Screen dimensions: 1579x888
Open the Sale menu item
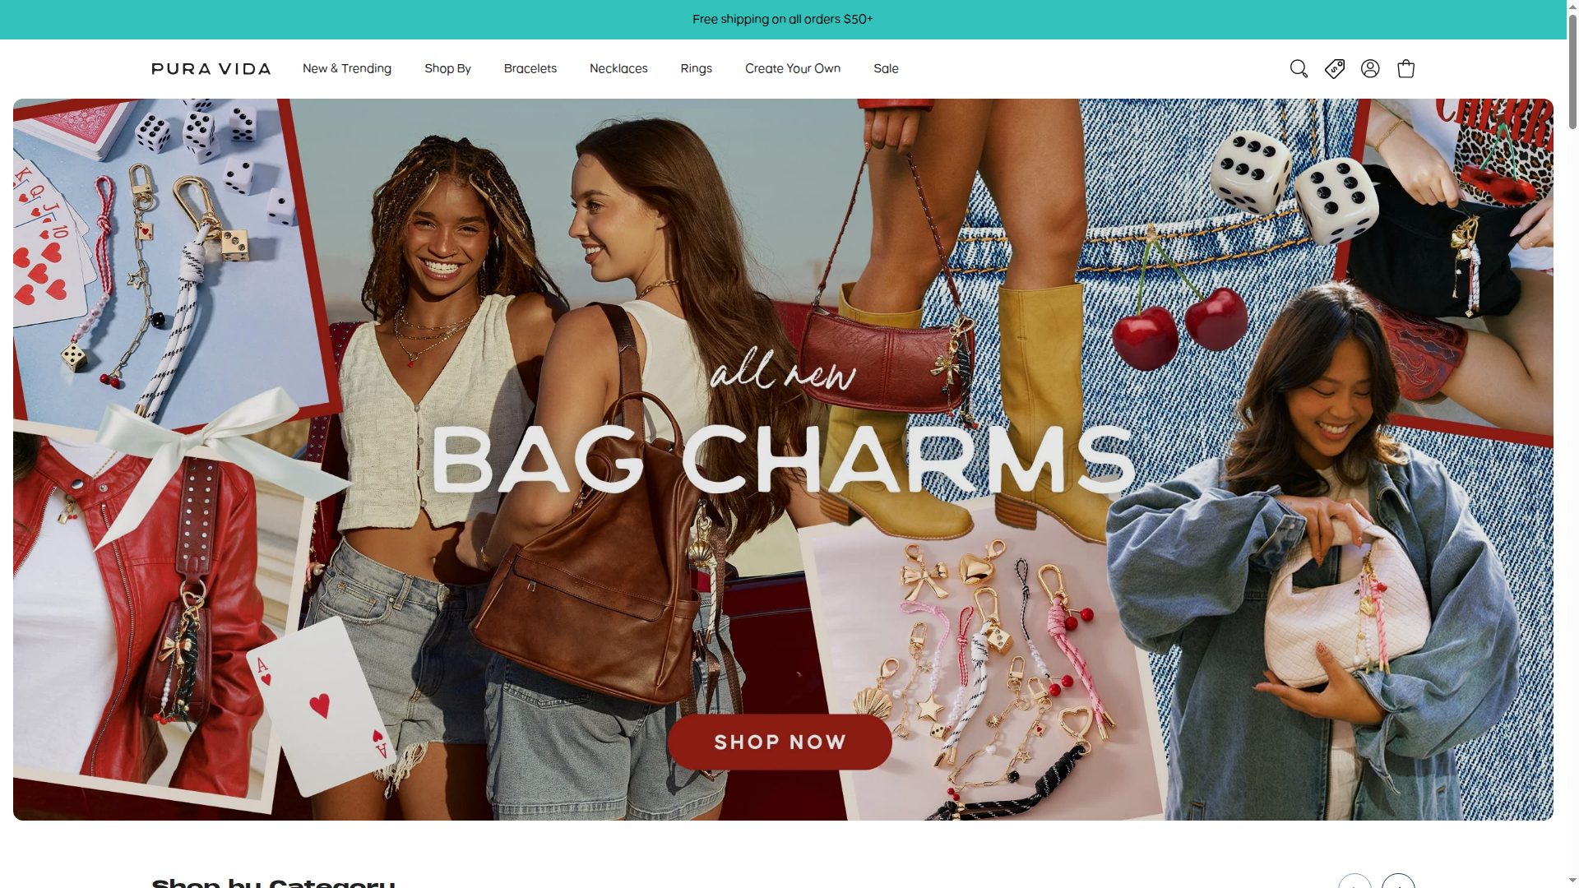point(886,68)
